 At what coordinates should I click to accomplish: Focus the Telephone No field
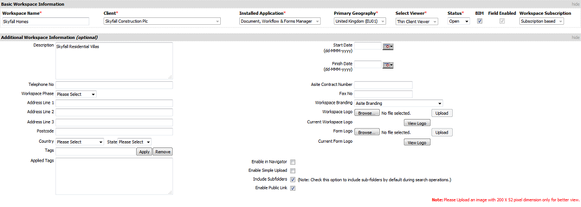[x=114, y=85]
